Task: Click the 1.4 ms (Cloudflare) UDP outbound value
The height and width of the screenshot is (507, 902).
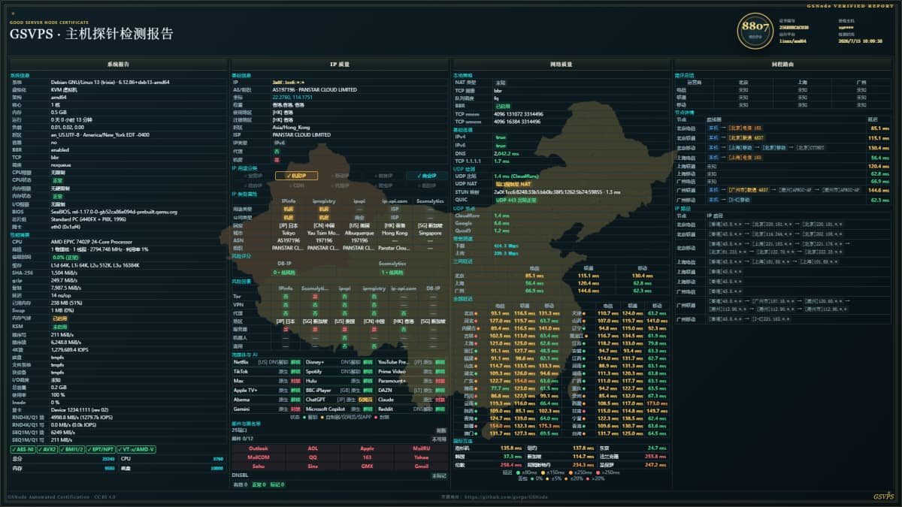Action: [516, 175]
